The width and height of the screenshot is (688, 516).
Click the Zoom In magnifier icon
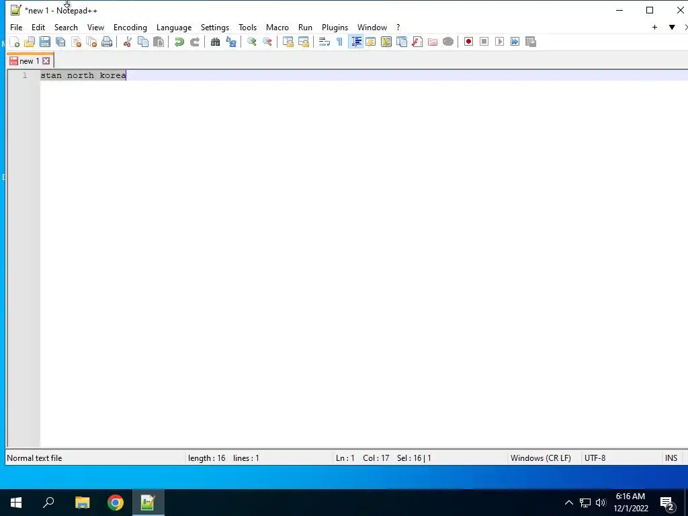point(251,42)
